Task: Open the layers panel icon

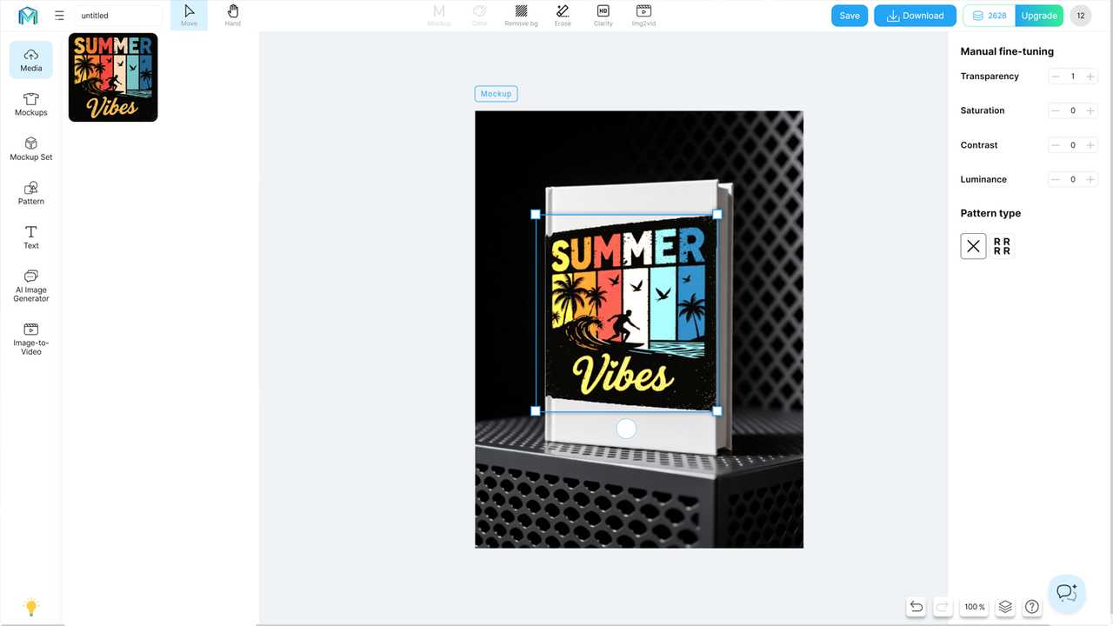Action: click(x=1005, y=607)
